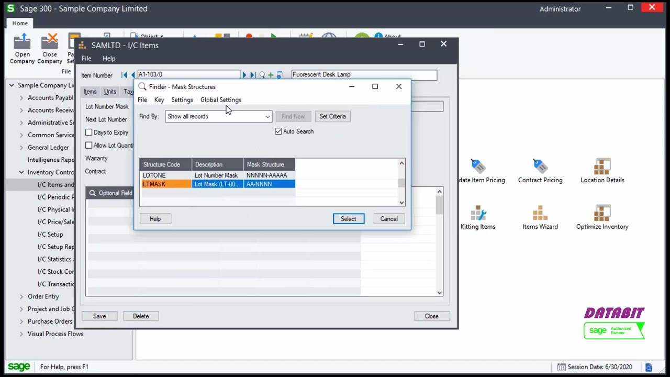Screen dimensions: 670x377
Task: Click the Cancel button in Finder
Action: point(389,219)
